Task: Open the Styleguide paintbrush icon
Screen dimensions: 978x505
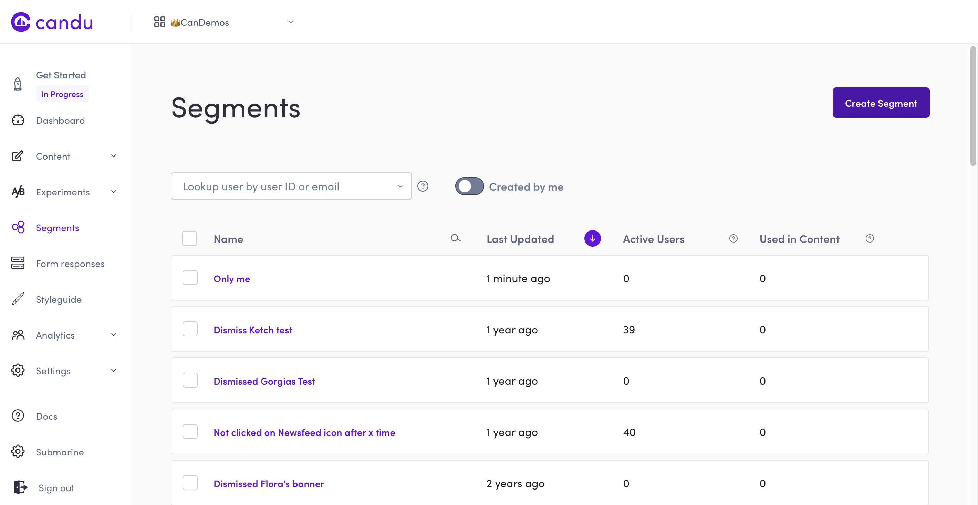Action: (18, 299)
